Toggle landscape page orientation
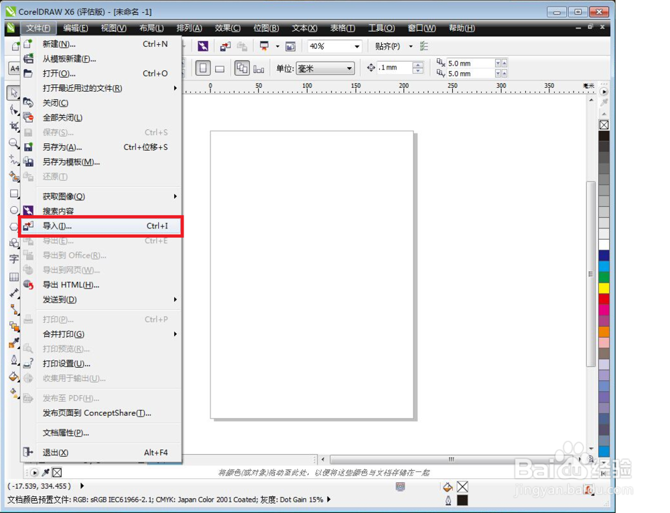This screenshot has height=513, width=670. pos(219,68)
